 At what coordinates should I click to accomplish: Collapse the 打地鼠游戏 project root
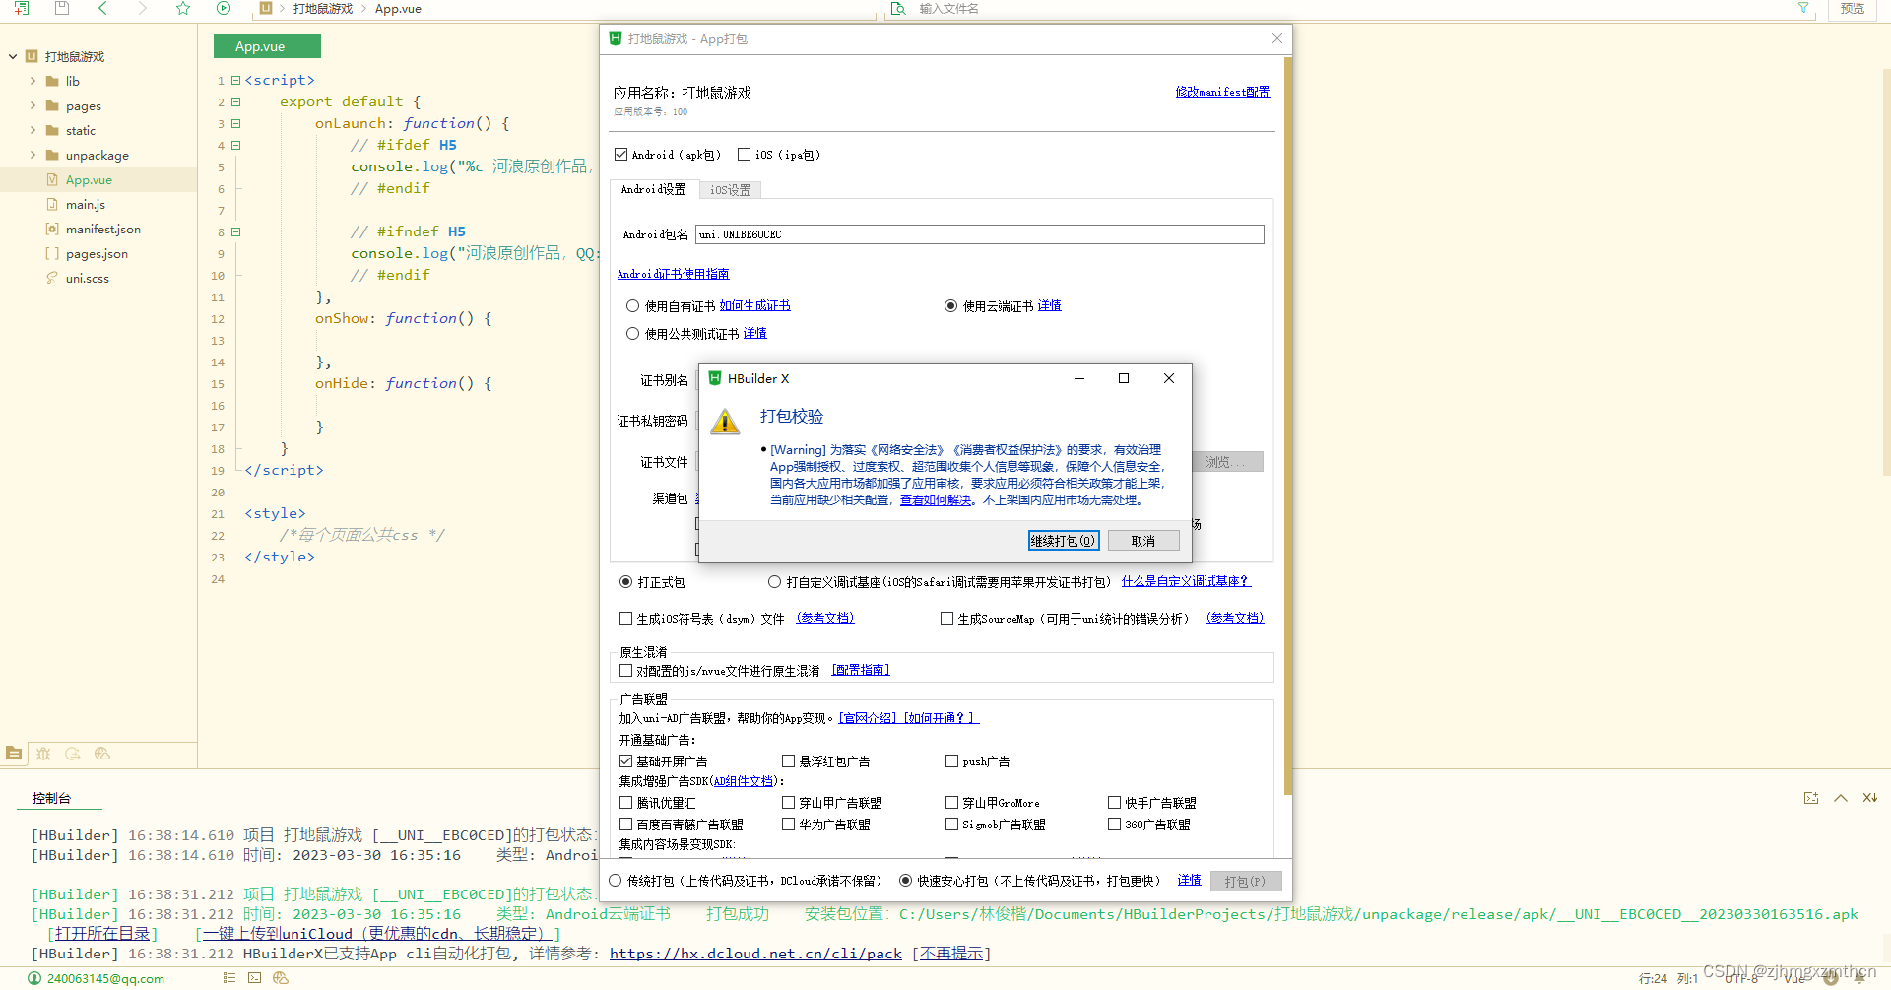(x=12, y=57)
